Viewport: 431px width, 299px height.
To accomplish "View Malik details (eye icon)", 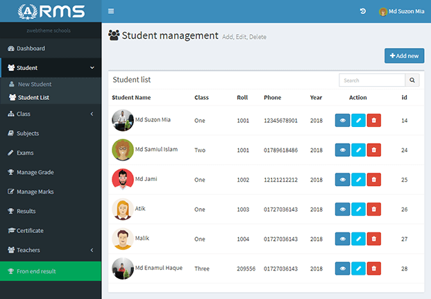I will [x=342, y=239].
